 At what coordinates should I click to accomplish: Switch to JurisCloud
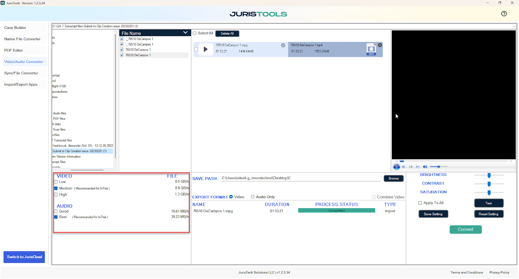[x=24, y=257]
